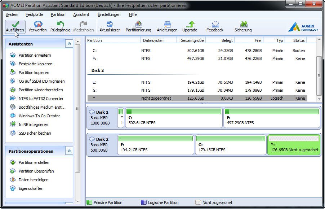Image resolution: width=325 pixels, height=209 pixels.
Task: Sort by the Dateisystem column header
Action: pyautogui.click(x=159, y=40)
